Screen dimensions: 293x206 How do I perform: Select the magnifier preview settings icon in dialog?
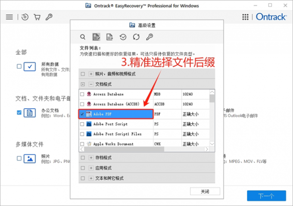pyautogui.click(x=83, y=37)
